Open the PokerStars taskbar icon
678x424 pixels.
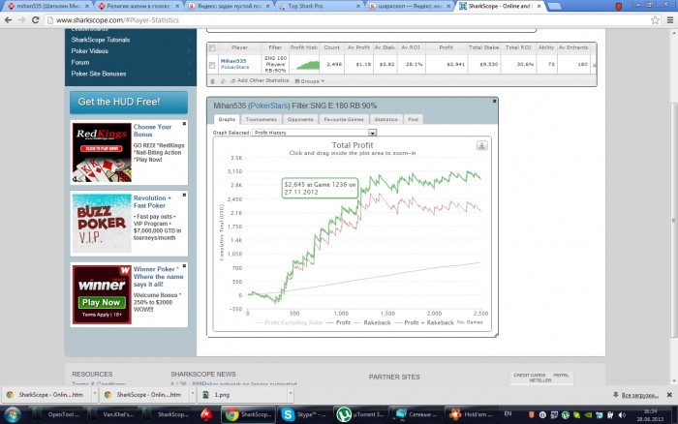point(206,415)
